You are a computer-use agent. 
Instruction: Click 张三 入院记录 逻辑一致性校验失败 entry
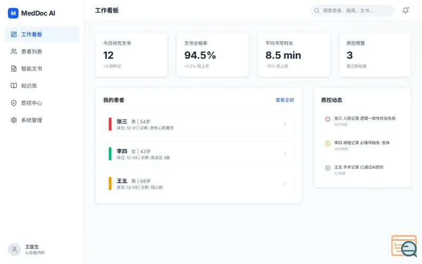[x=365, y=118]
